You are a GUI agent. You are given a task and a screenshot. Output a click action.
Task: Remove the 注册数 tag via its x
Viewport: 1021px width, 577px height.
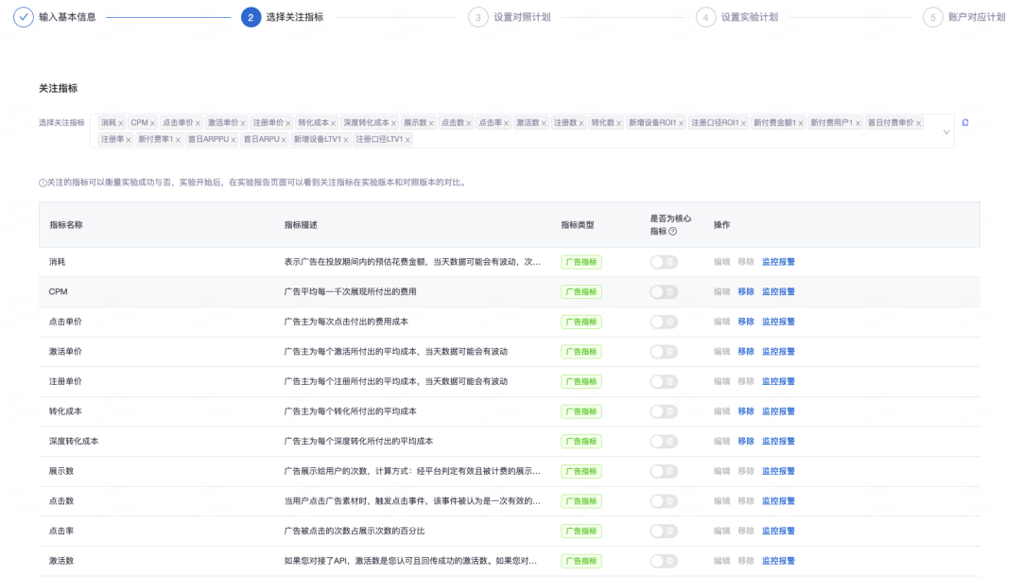click(x=581, y=123)
